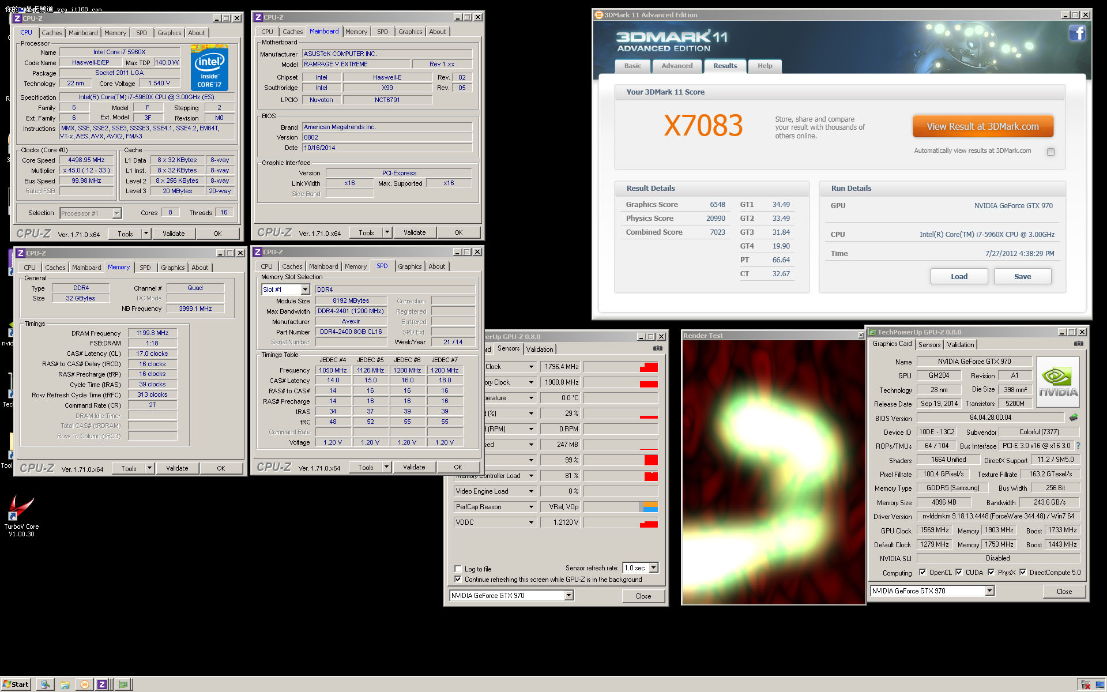Click the Intel Core i7 logo in CPU-Z

pos(209,68)
